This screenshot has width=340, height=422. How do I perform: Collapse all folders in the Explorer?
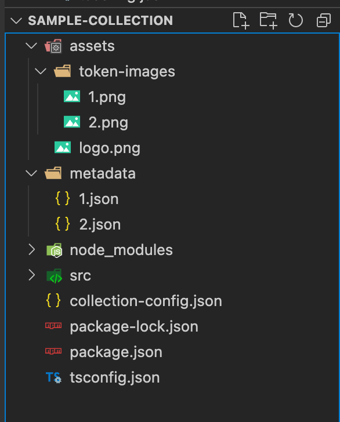click(x=324, y=20)
